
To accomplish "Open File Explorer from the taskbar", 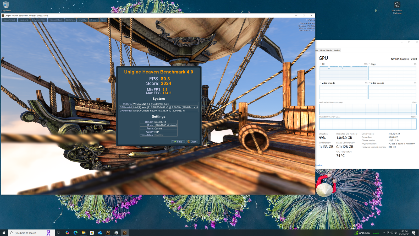I will 84,233.
